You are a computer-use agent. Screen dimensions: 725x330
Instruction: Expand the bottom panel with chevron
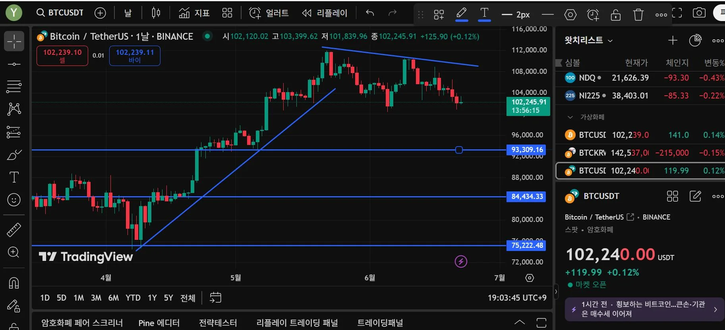coord(520,322)
